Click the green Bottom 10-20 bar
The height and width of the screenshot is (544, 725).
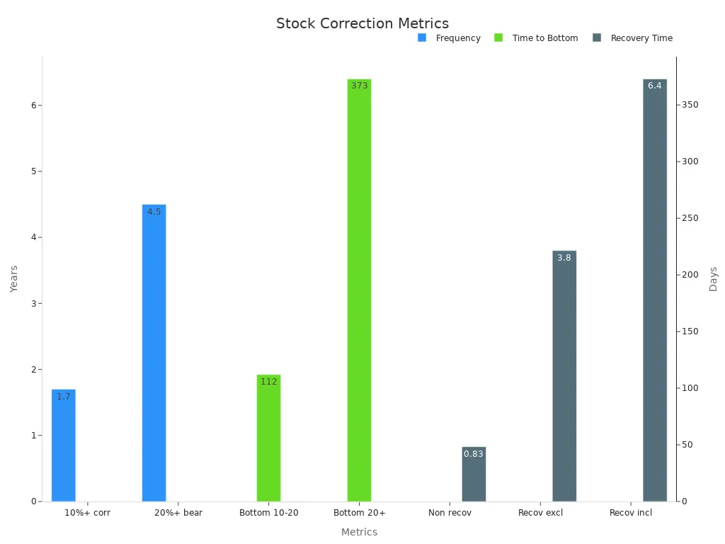point(269,439)
